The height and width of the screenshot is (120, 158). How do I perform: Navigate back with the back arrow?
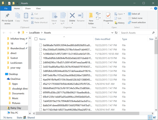pos(4,33)
